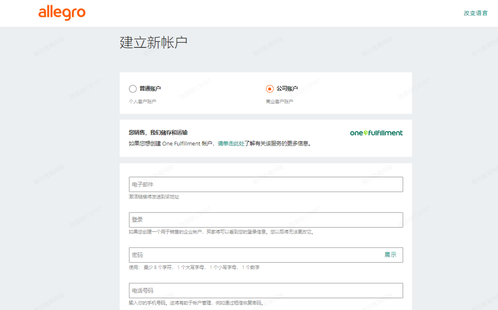Select the 普通账户 radio button
498x310 pixels.
(133, 89)
